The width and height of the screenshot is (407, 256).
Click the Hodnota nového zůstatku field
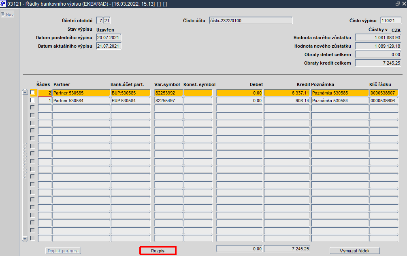[378, 46]
